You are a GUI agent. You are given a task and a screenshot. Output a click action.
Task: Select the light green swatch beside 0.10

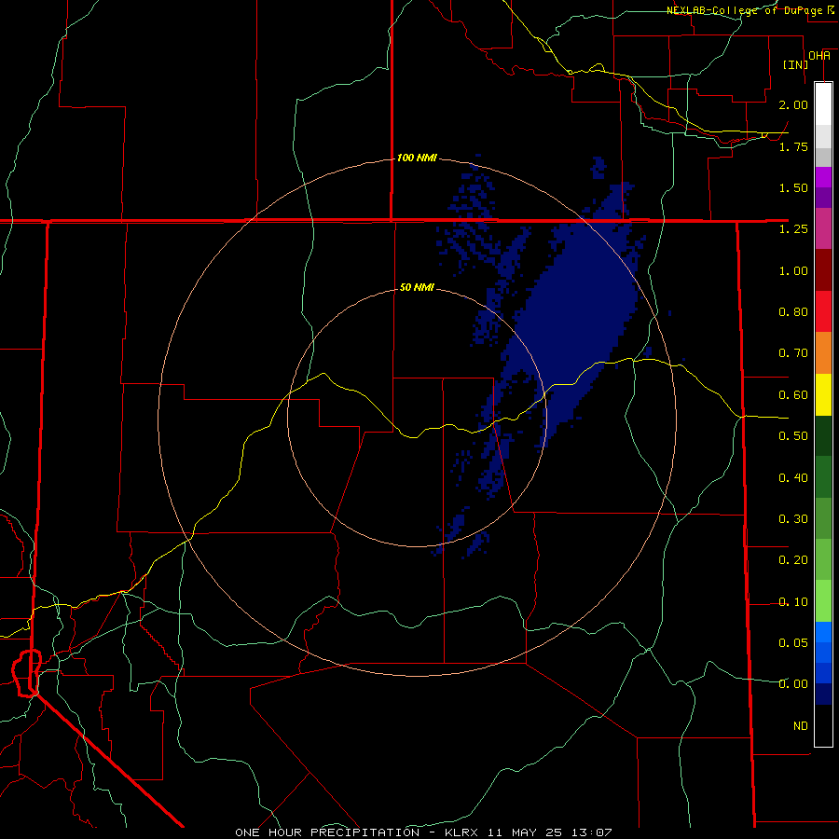[x=823, y=601]
